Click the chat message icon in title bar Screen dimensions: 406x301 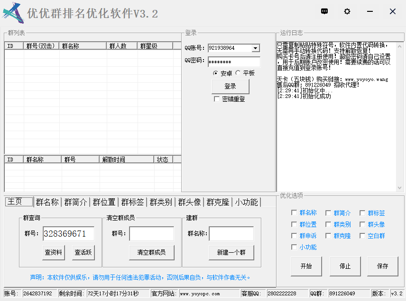click(x=324, y=12)
